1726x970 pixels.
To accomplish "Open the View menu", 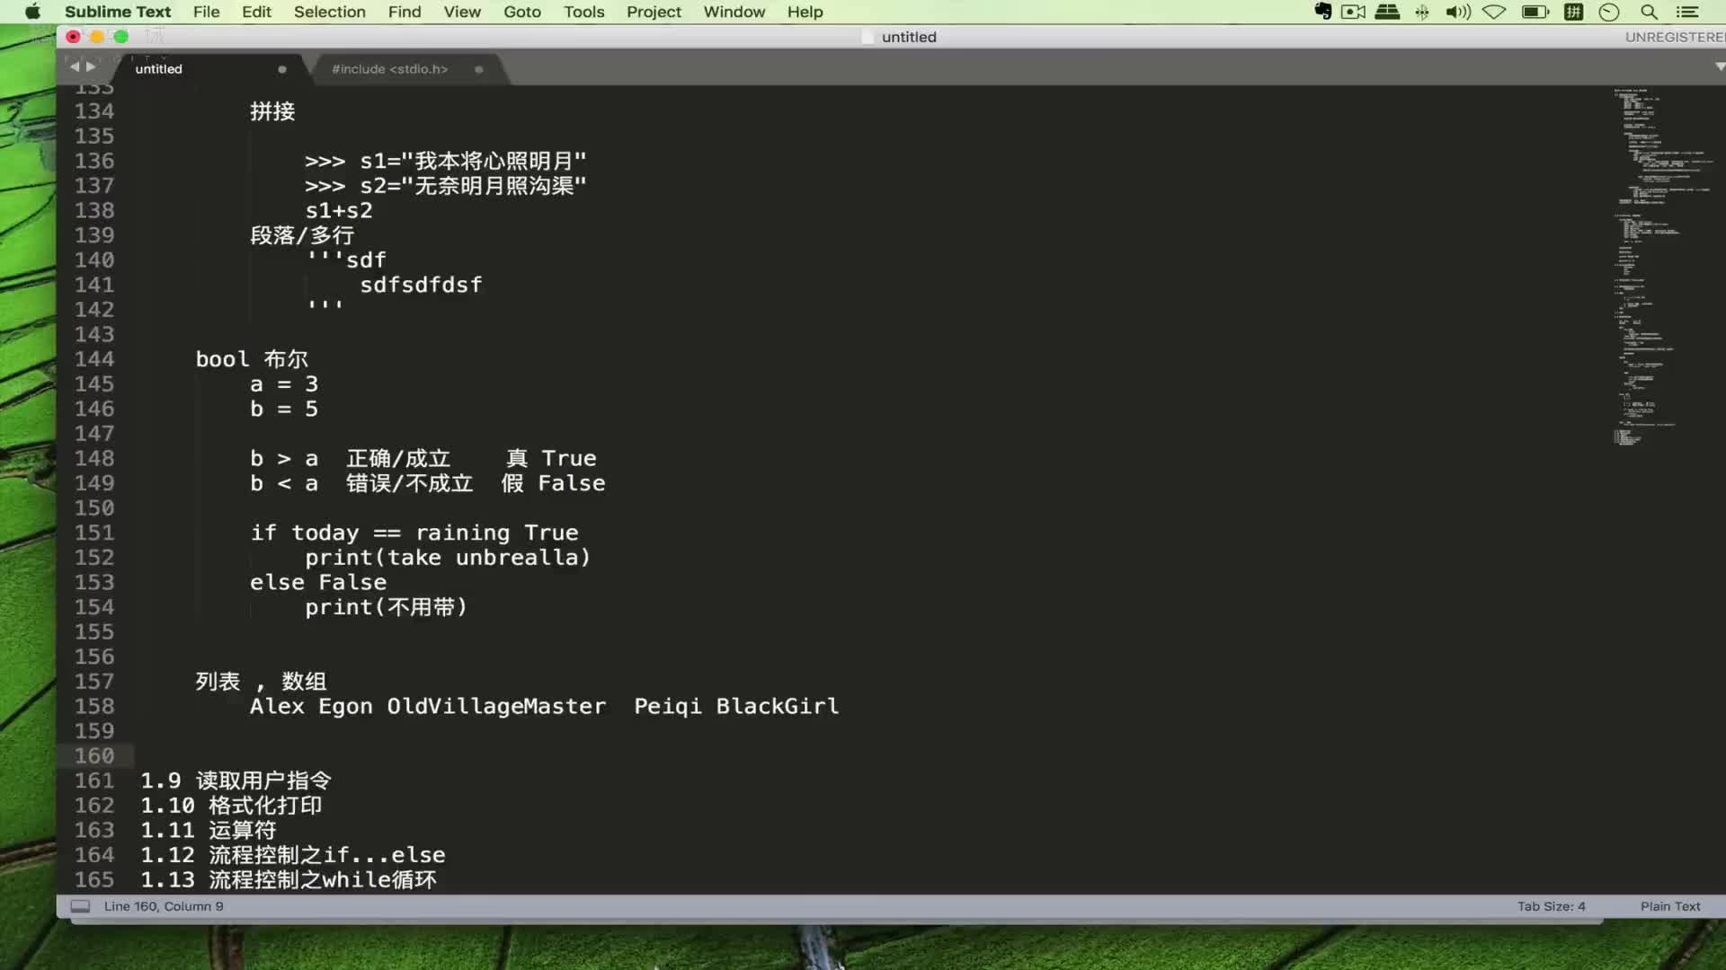I will pos(462,12).
